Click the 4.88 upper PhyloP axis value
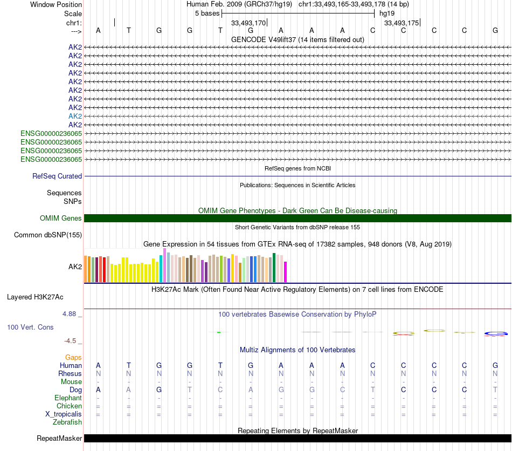This screenshot has width=512, height=451. (69, 314)
